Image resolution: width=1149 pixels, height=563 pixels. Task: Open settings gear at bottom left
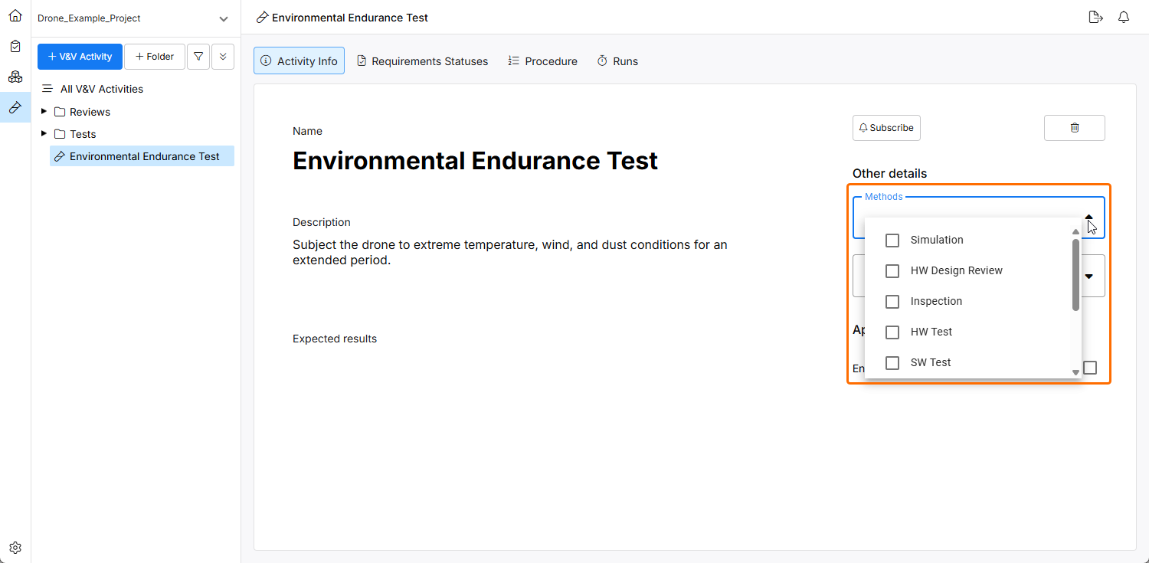pos(15,548)
